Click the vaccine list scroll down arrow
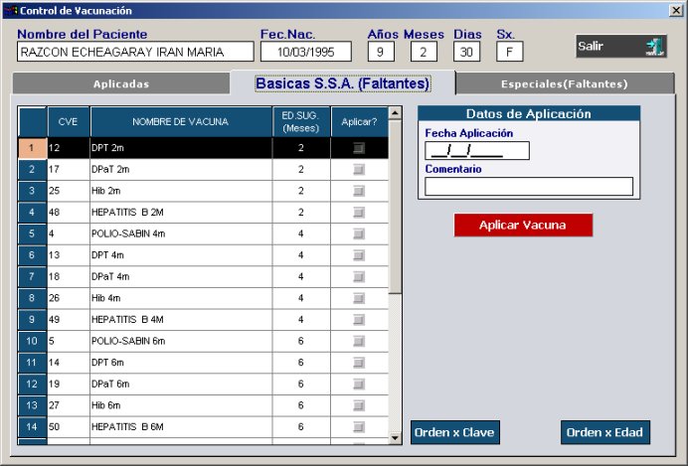The image size is (688, 466). point(395,437)
